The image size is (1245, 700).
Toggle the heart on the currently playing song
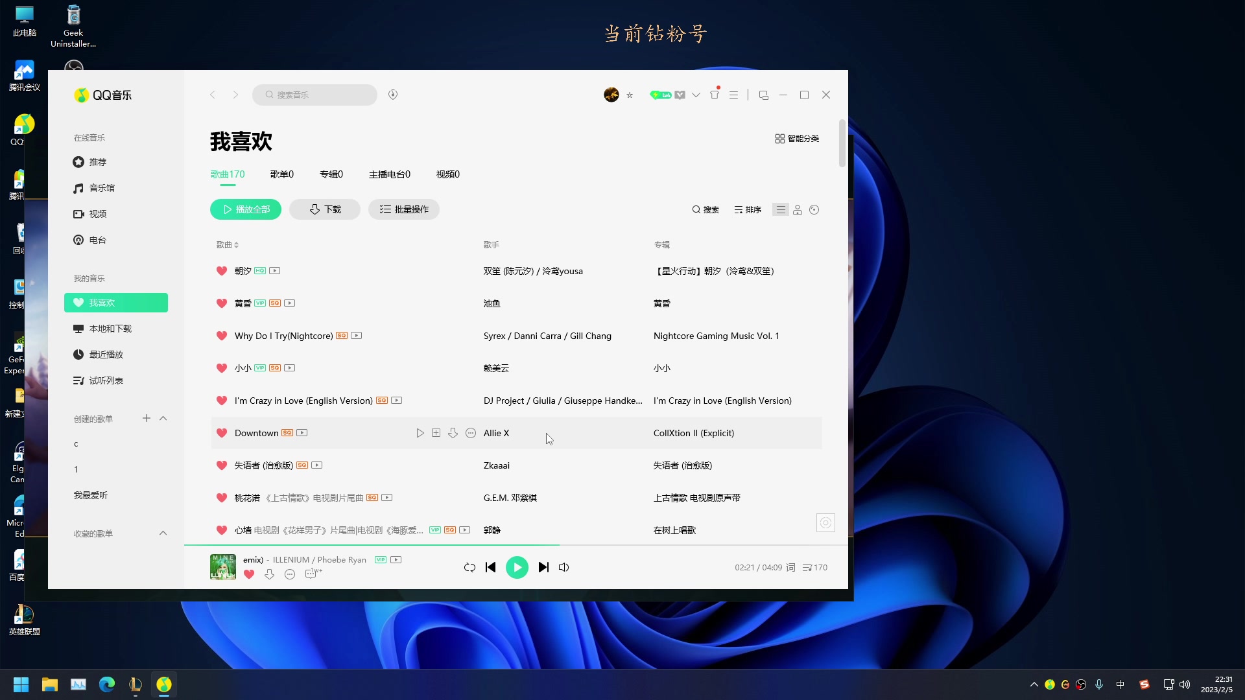pos(248,574)
